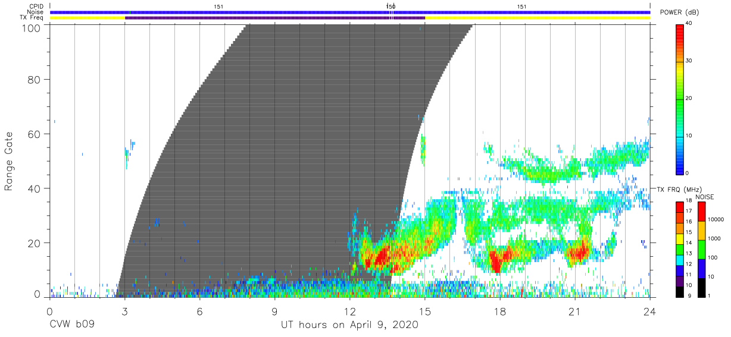Click the 24 hour tick label on time axis
Screen dimensions: 731x337
click(650, 311)
